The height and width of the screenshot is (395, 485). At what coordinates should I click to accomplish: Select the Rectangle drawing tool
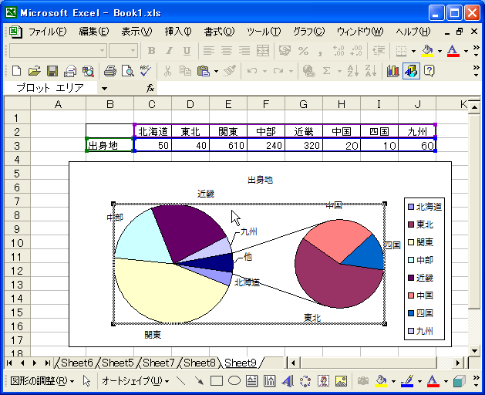point(217,381)
